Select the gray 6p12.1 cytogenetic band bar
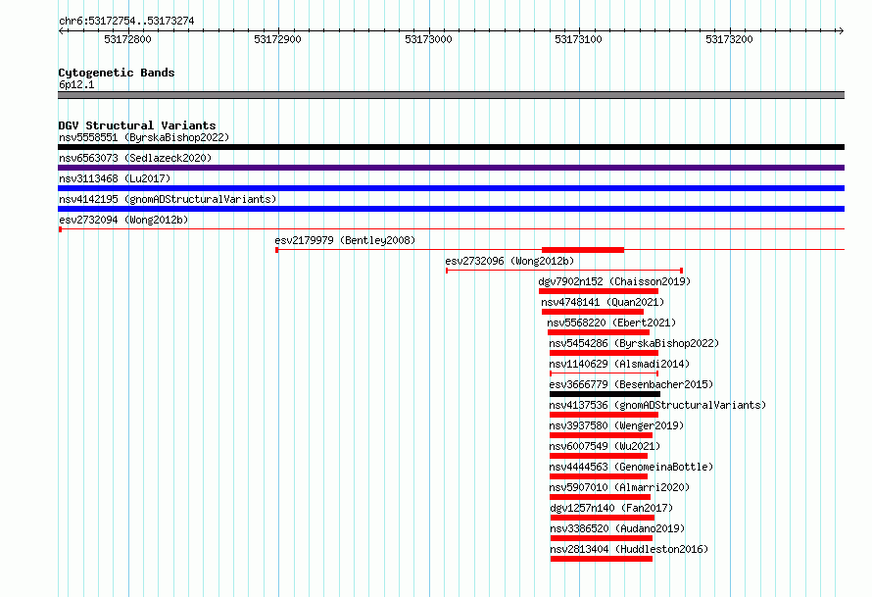 pyautogui.click(x=451, y=95)
